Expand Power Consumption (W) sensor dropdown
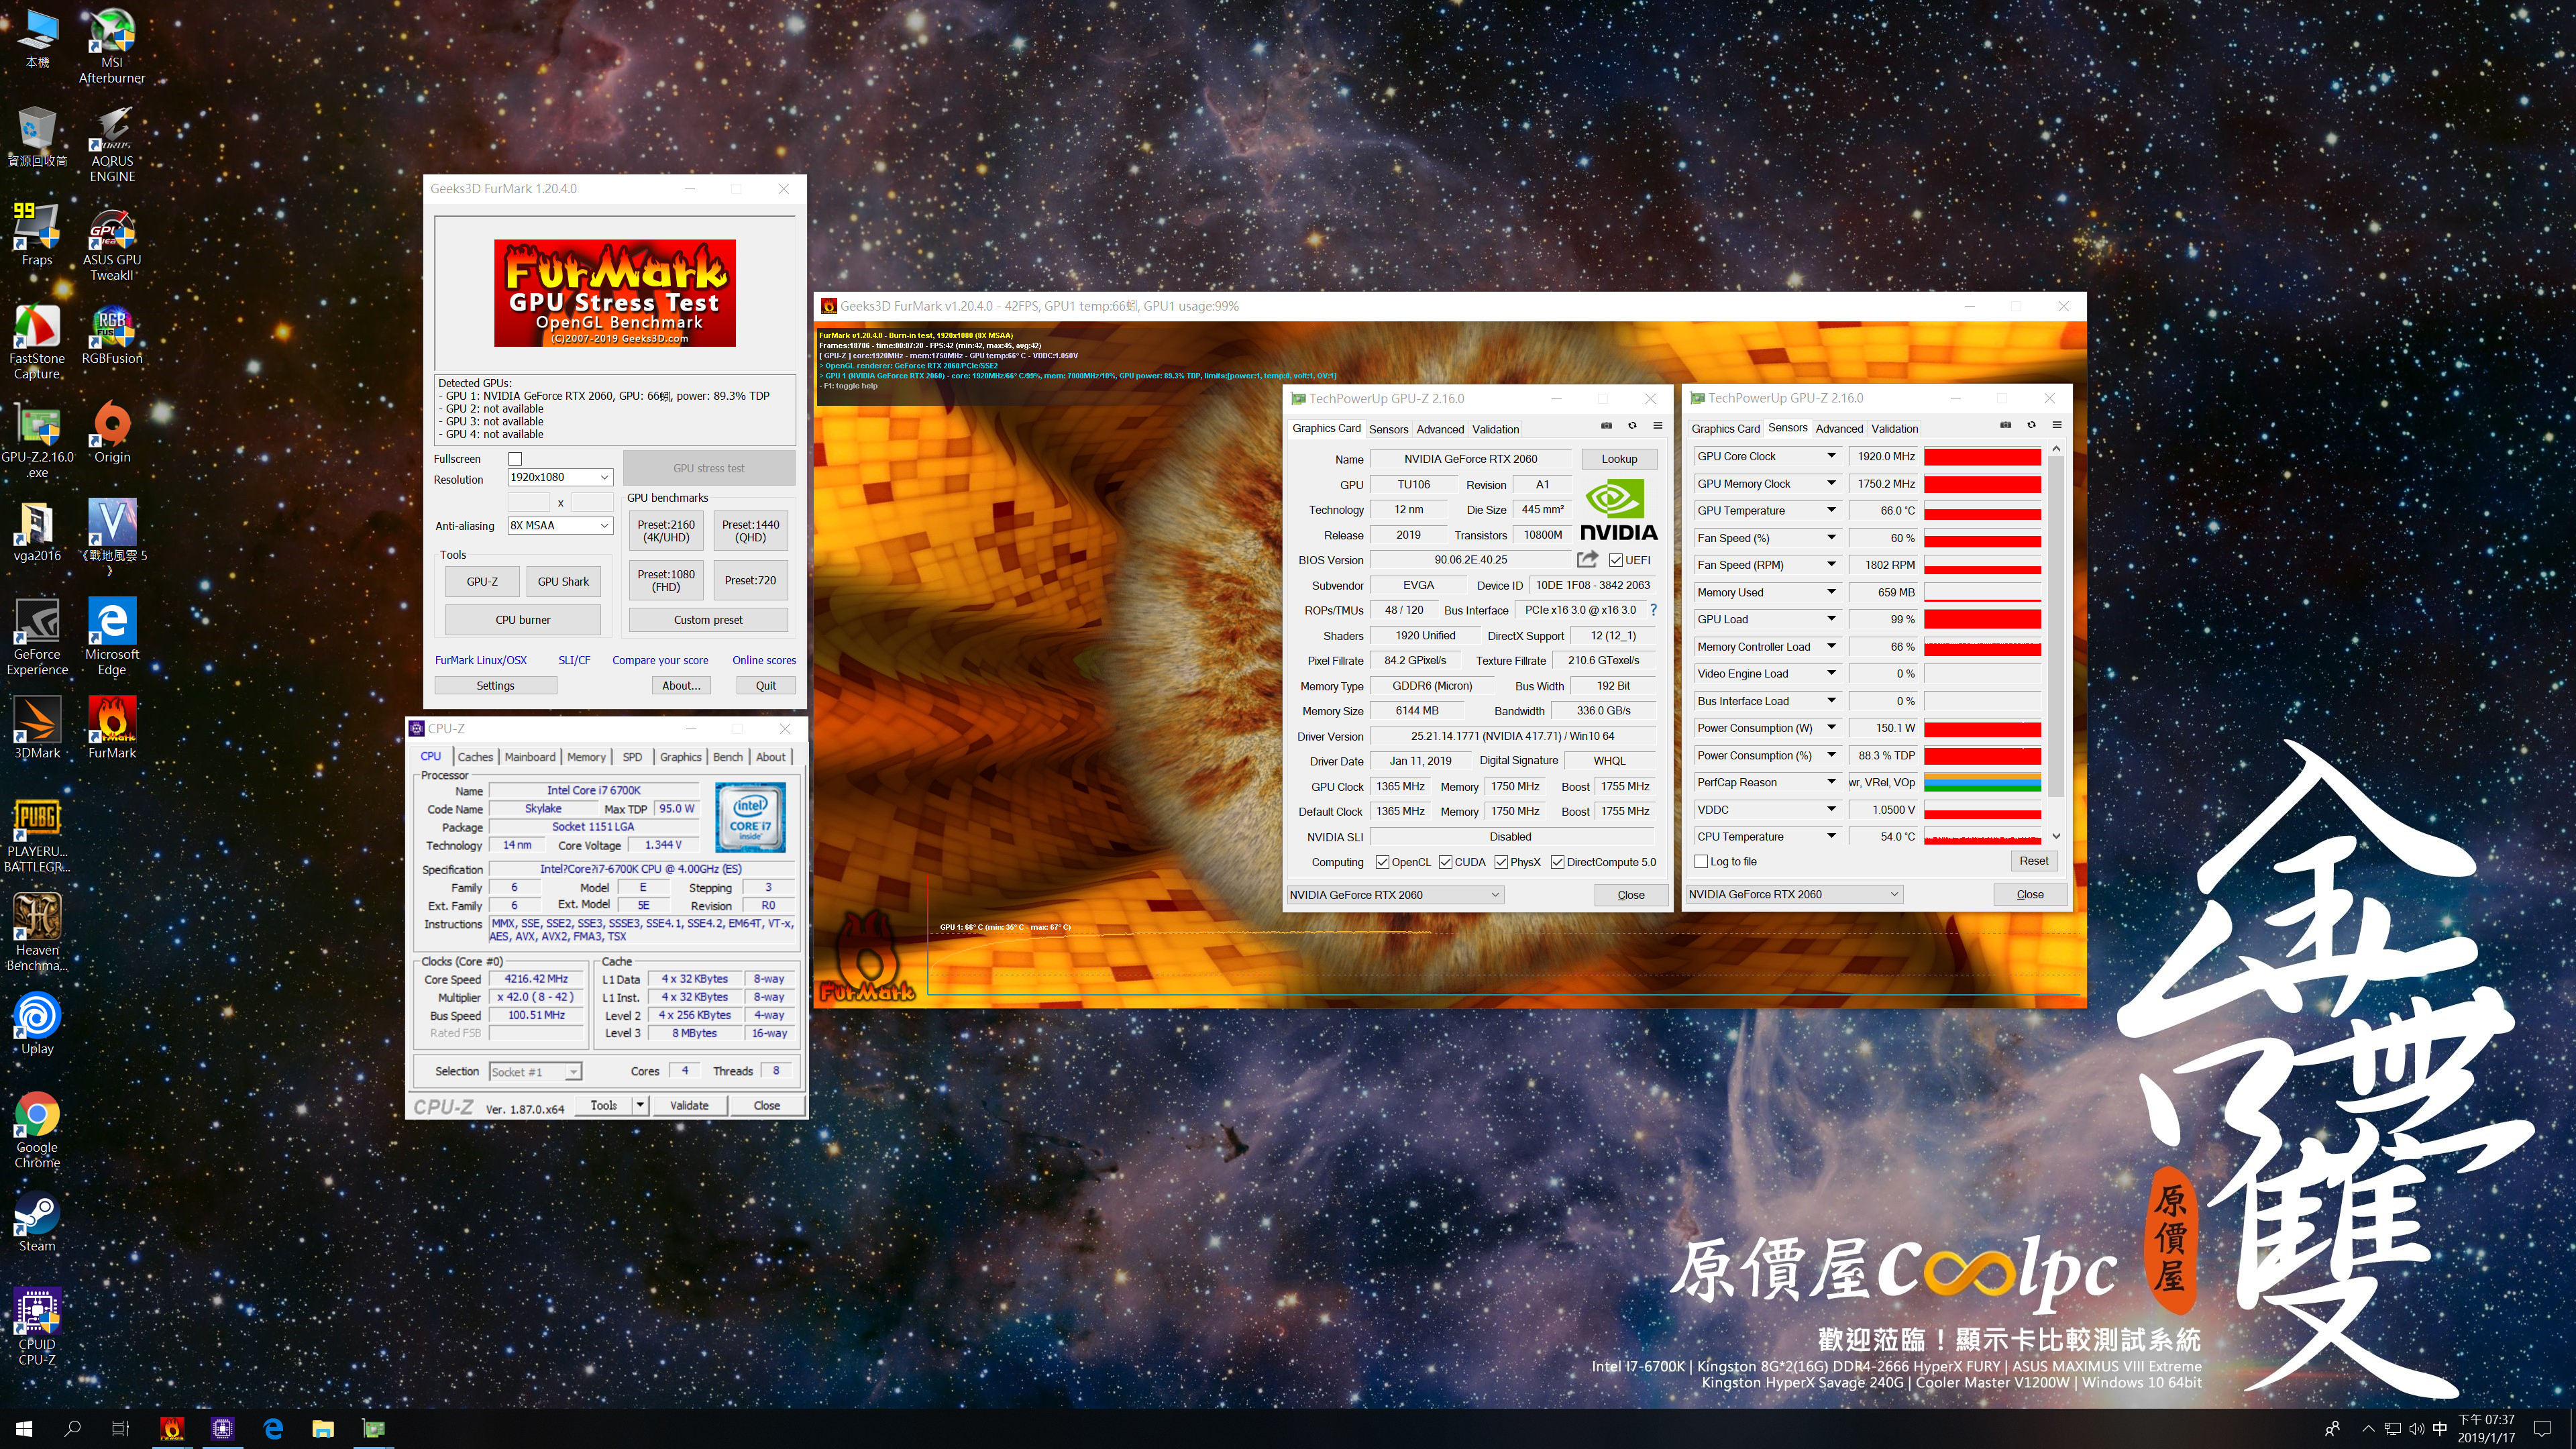The image size is (2576, 1449). pyautogui.click(x=1831, y=728)
